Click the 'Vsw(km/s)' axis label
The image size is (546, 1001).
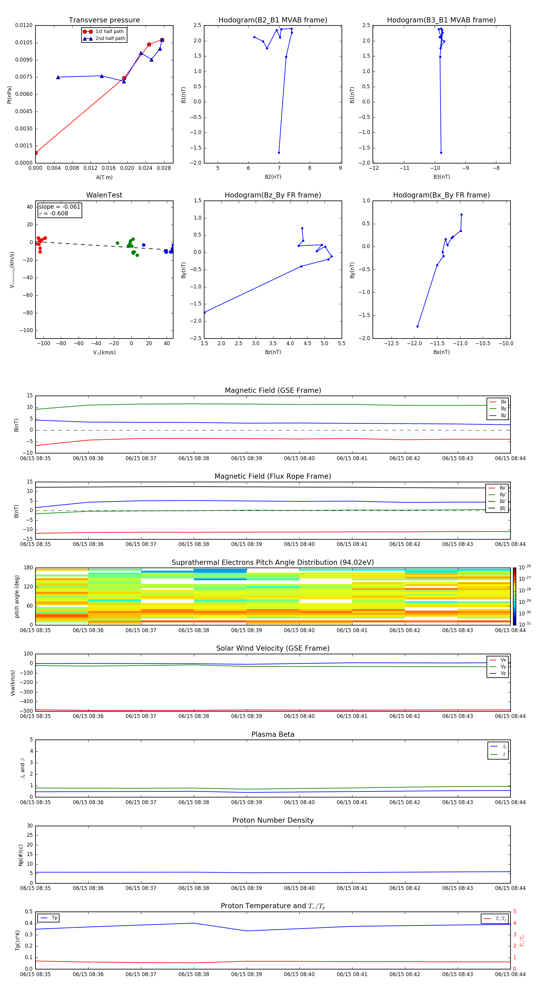click(x=13, y=682)
